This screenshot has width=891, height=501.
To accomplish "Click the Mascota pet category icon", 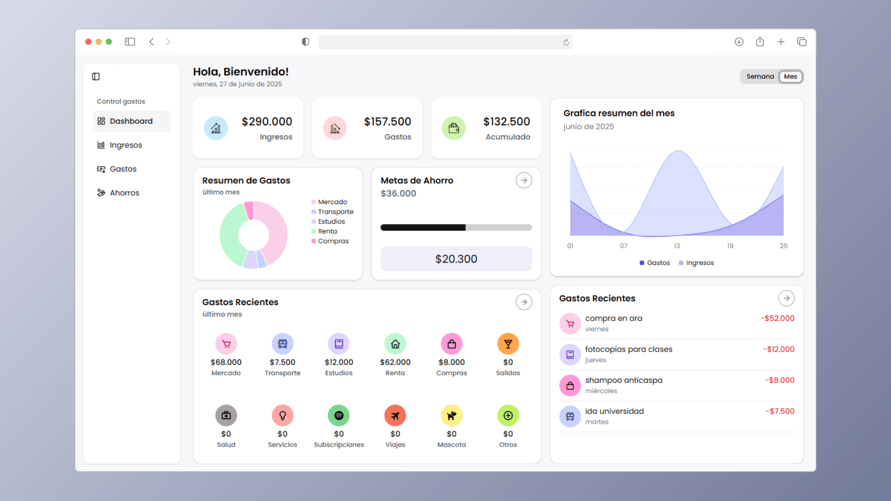I will point(452,416).
